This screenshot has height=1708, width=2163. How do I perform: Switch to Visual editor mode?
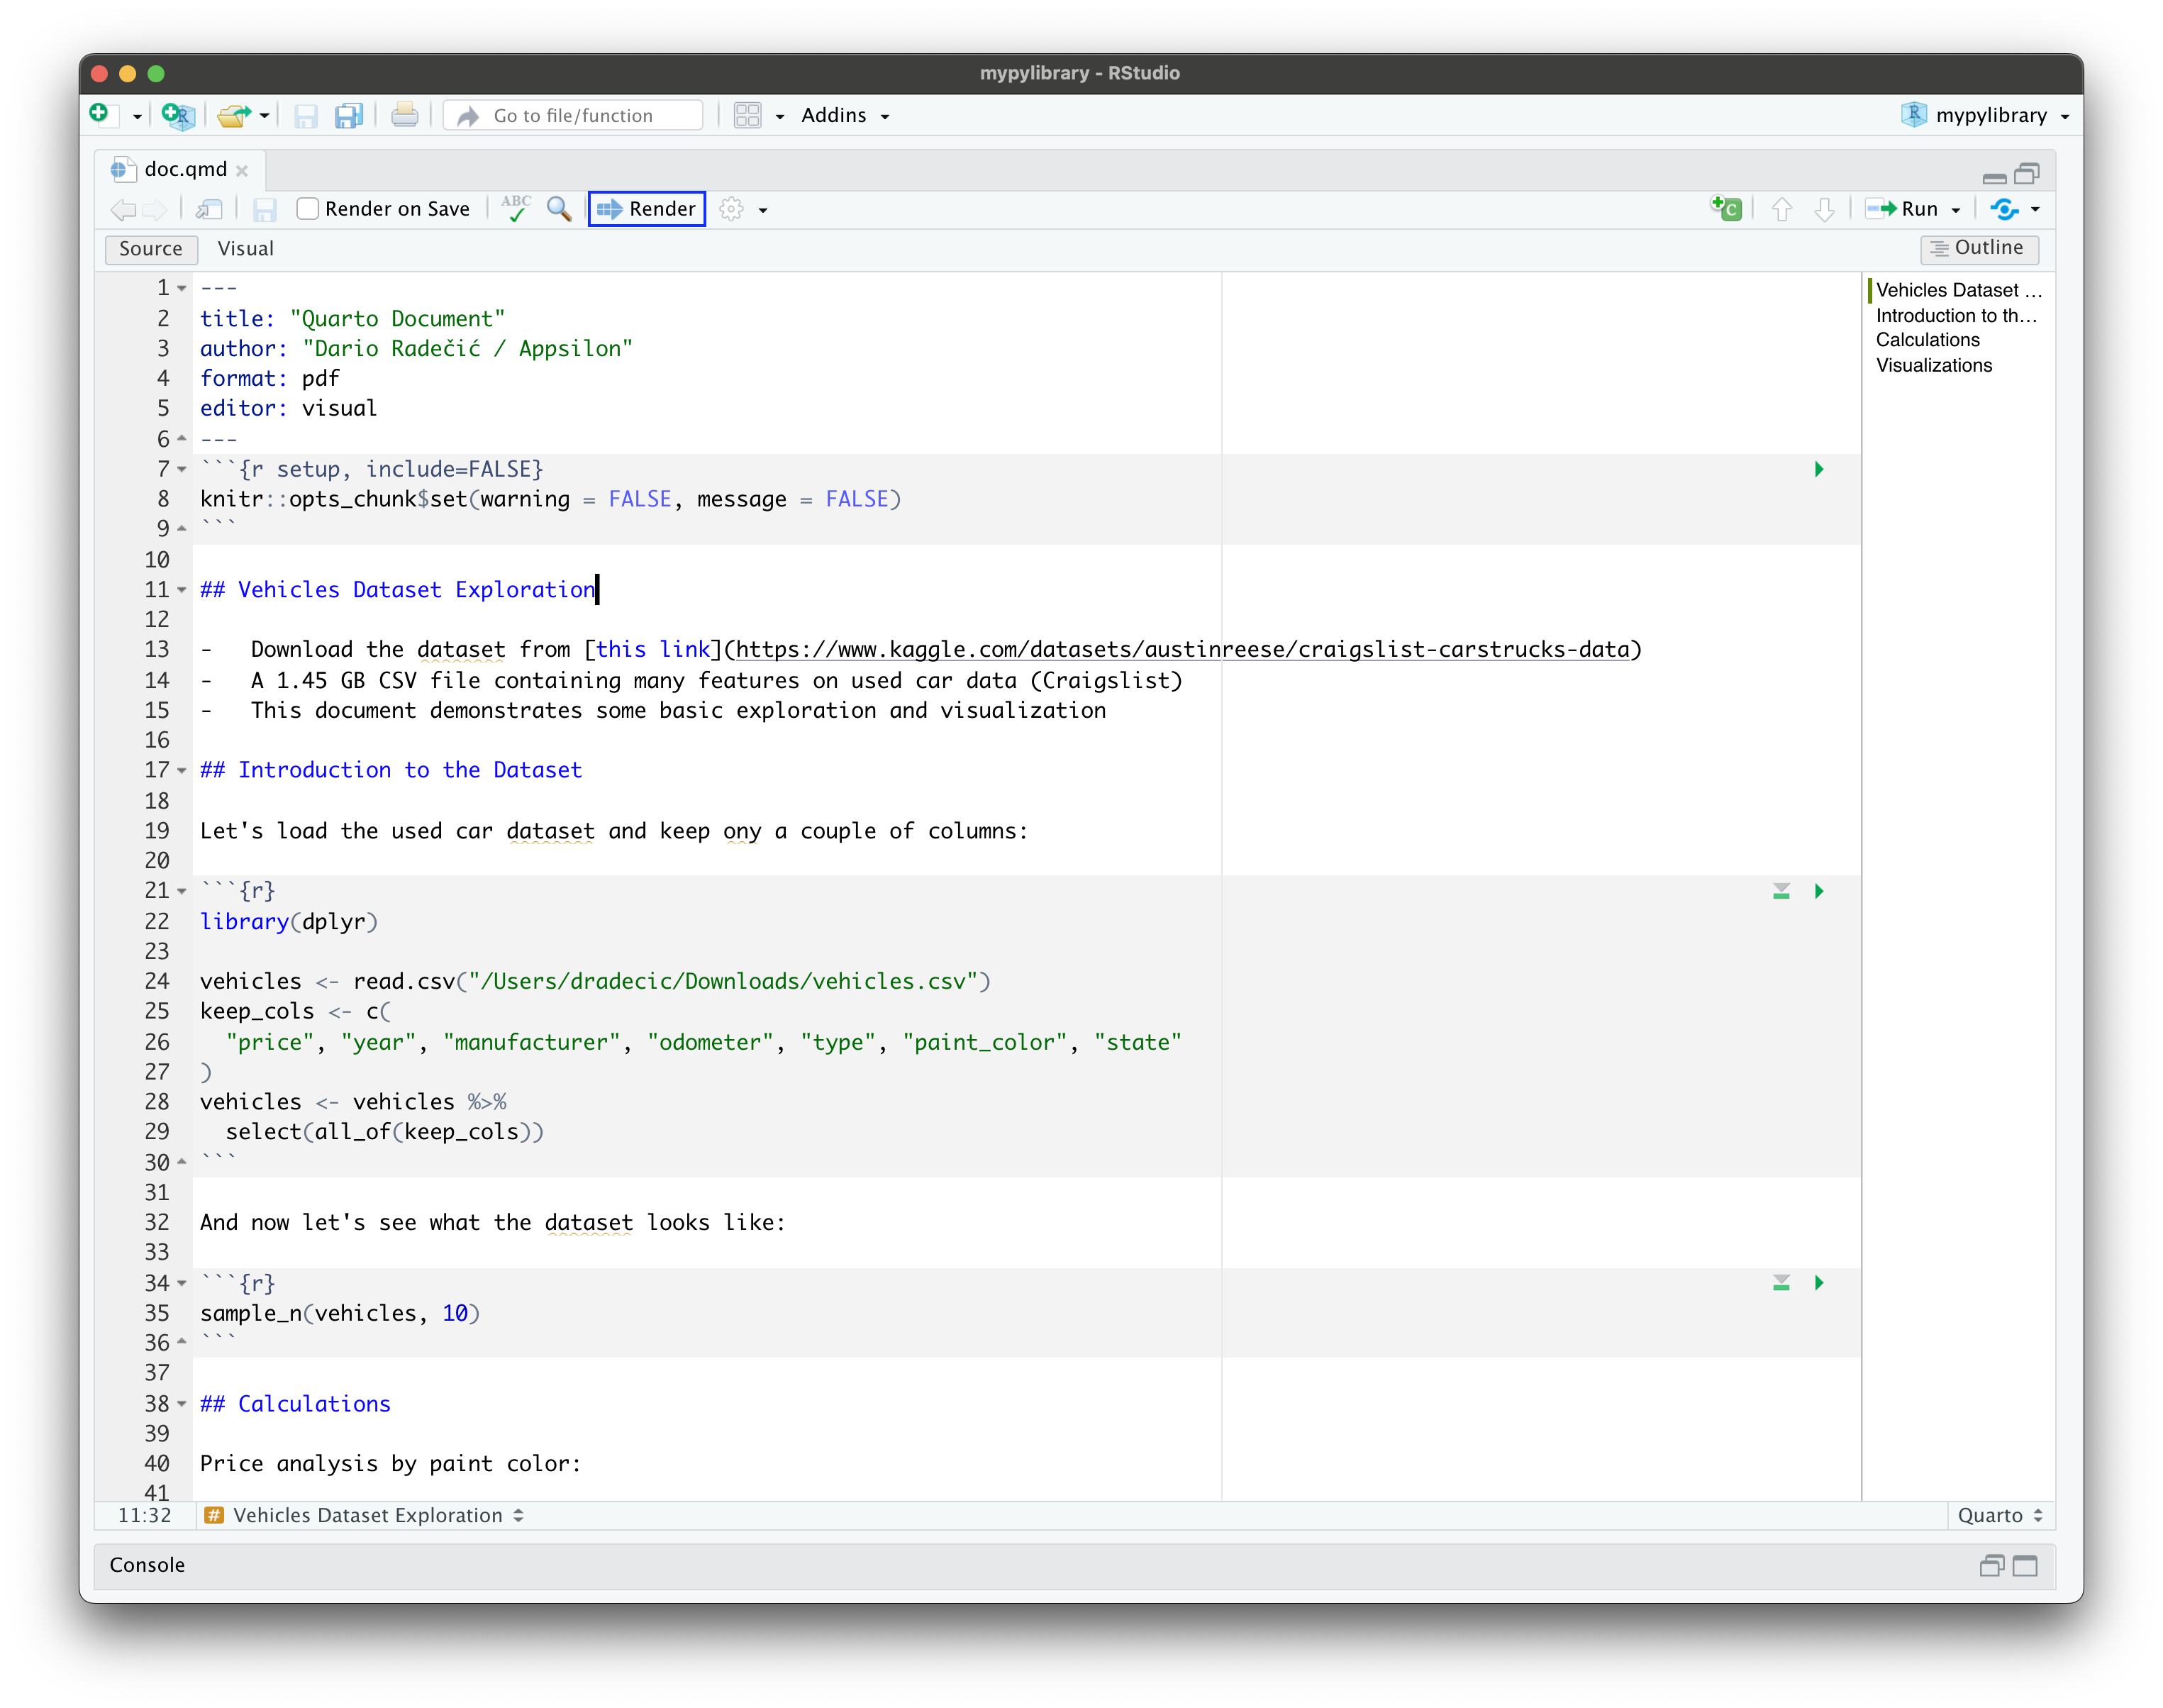pos(246,249)
